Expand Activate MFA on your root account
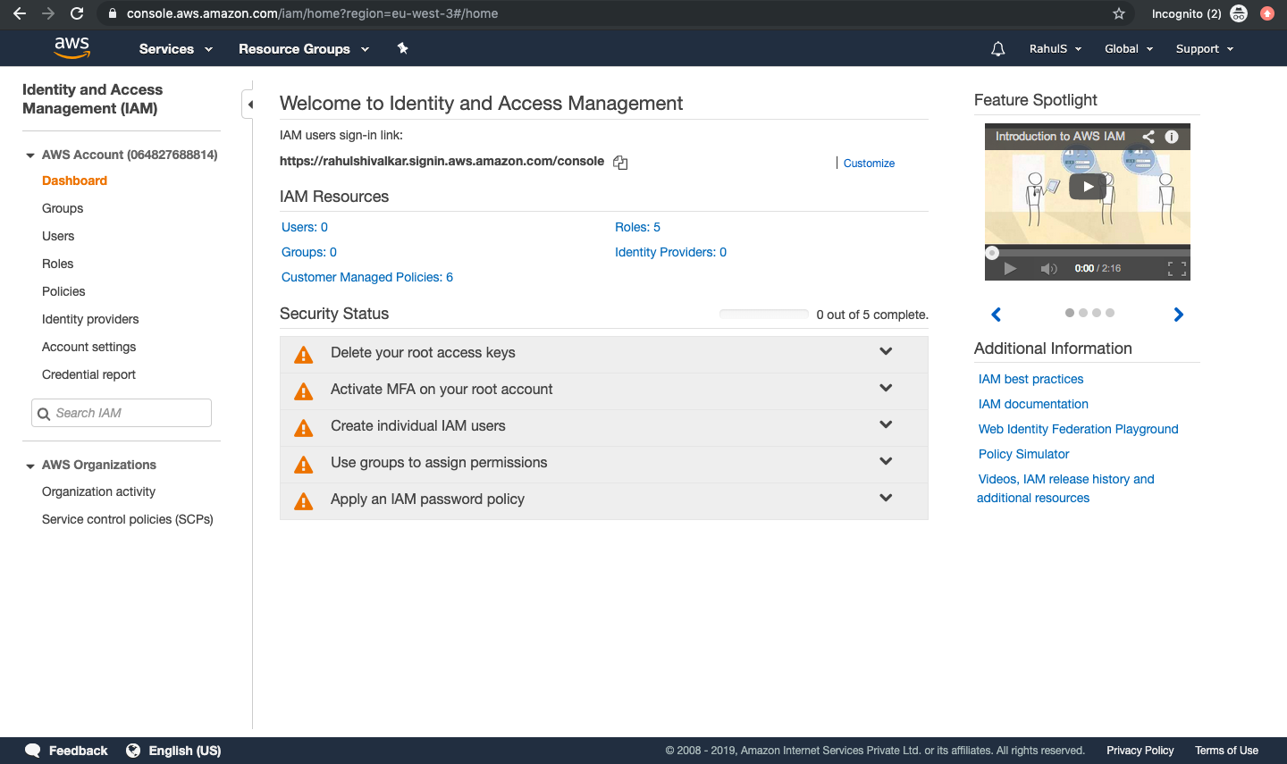1287x764 pixels. [886, 388]
